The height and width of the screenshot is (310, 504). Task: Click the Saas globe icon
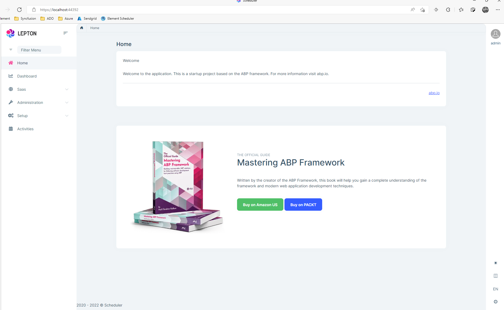point(11,89)
